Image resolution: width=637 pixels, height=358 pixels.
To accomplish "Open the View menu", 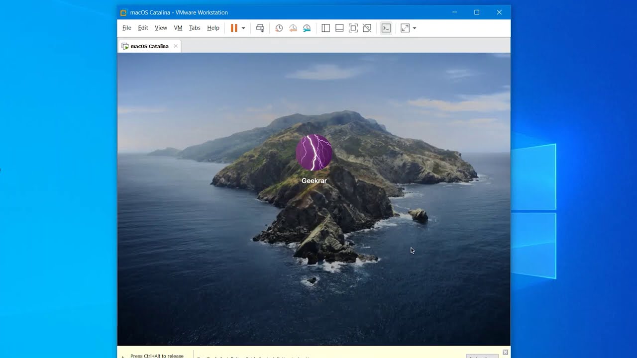I will [x=161, y=28].
